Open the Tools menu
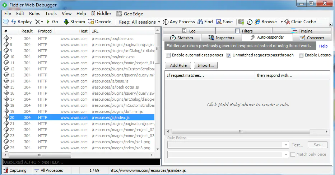The image size is (335, 175). click(51, 14)
